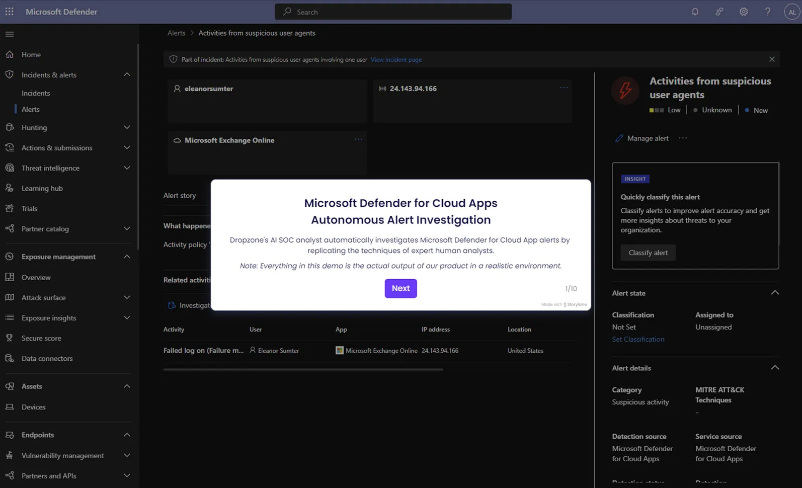
Task: Open the View incident page link
Action: pyautogui.click(x=396, y=59)
